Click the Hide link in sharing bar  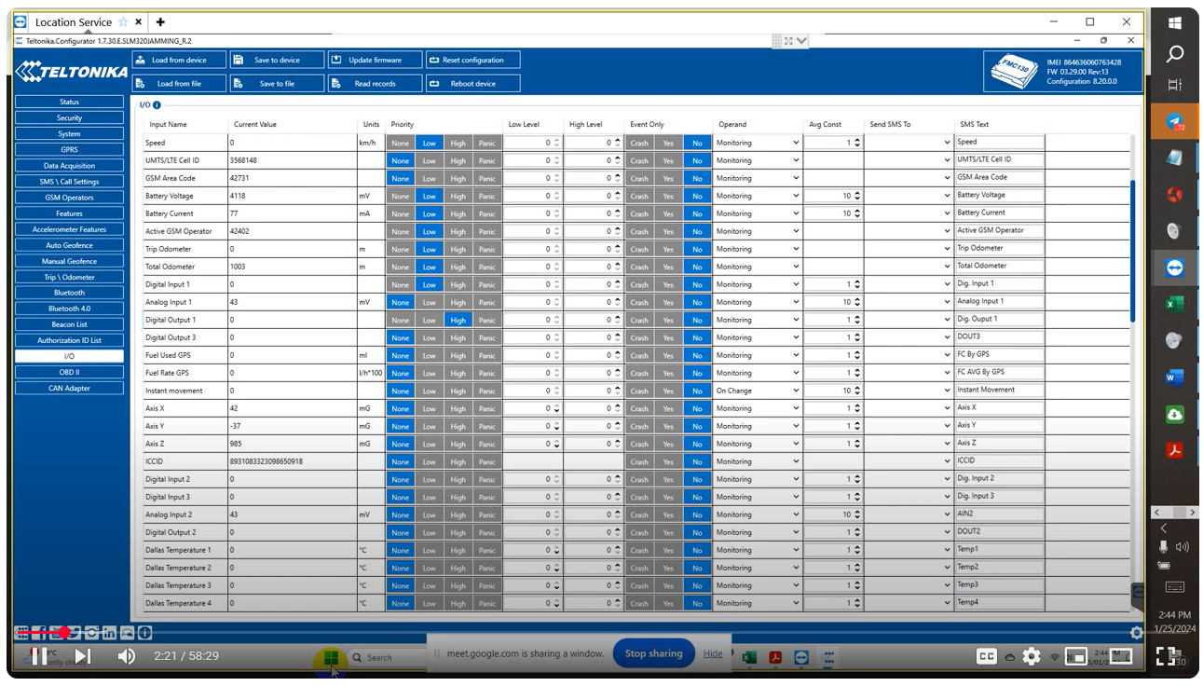713,653
